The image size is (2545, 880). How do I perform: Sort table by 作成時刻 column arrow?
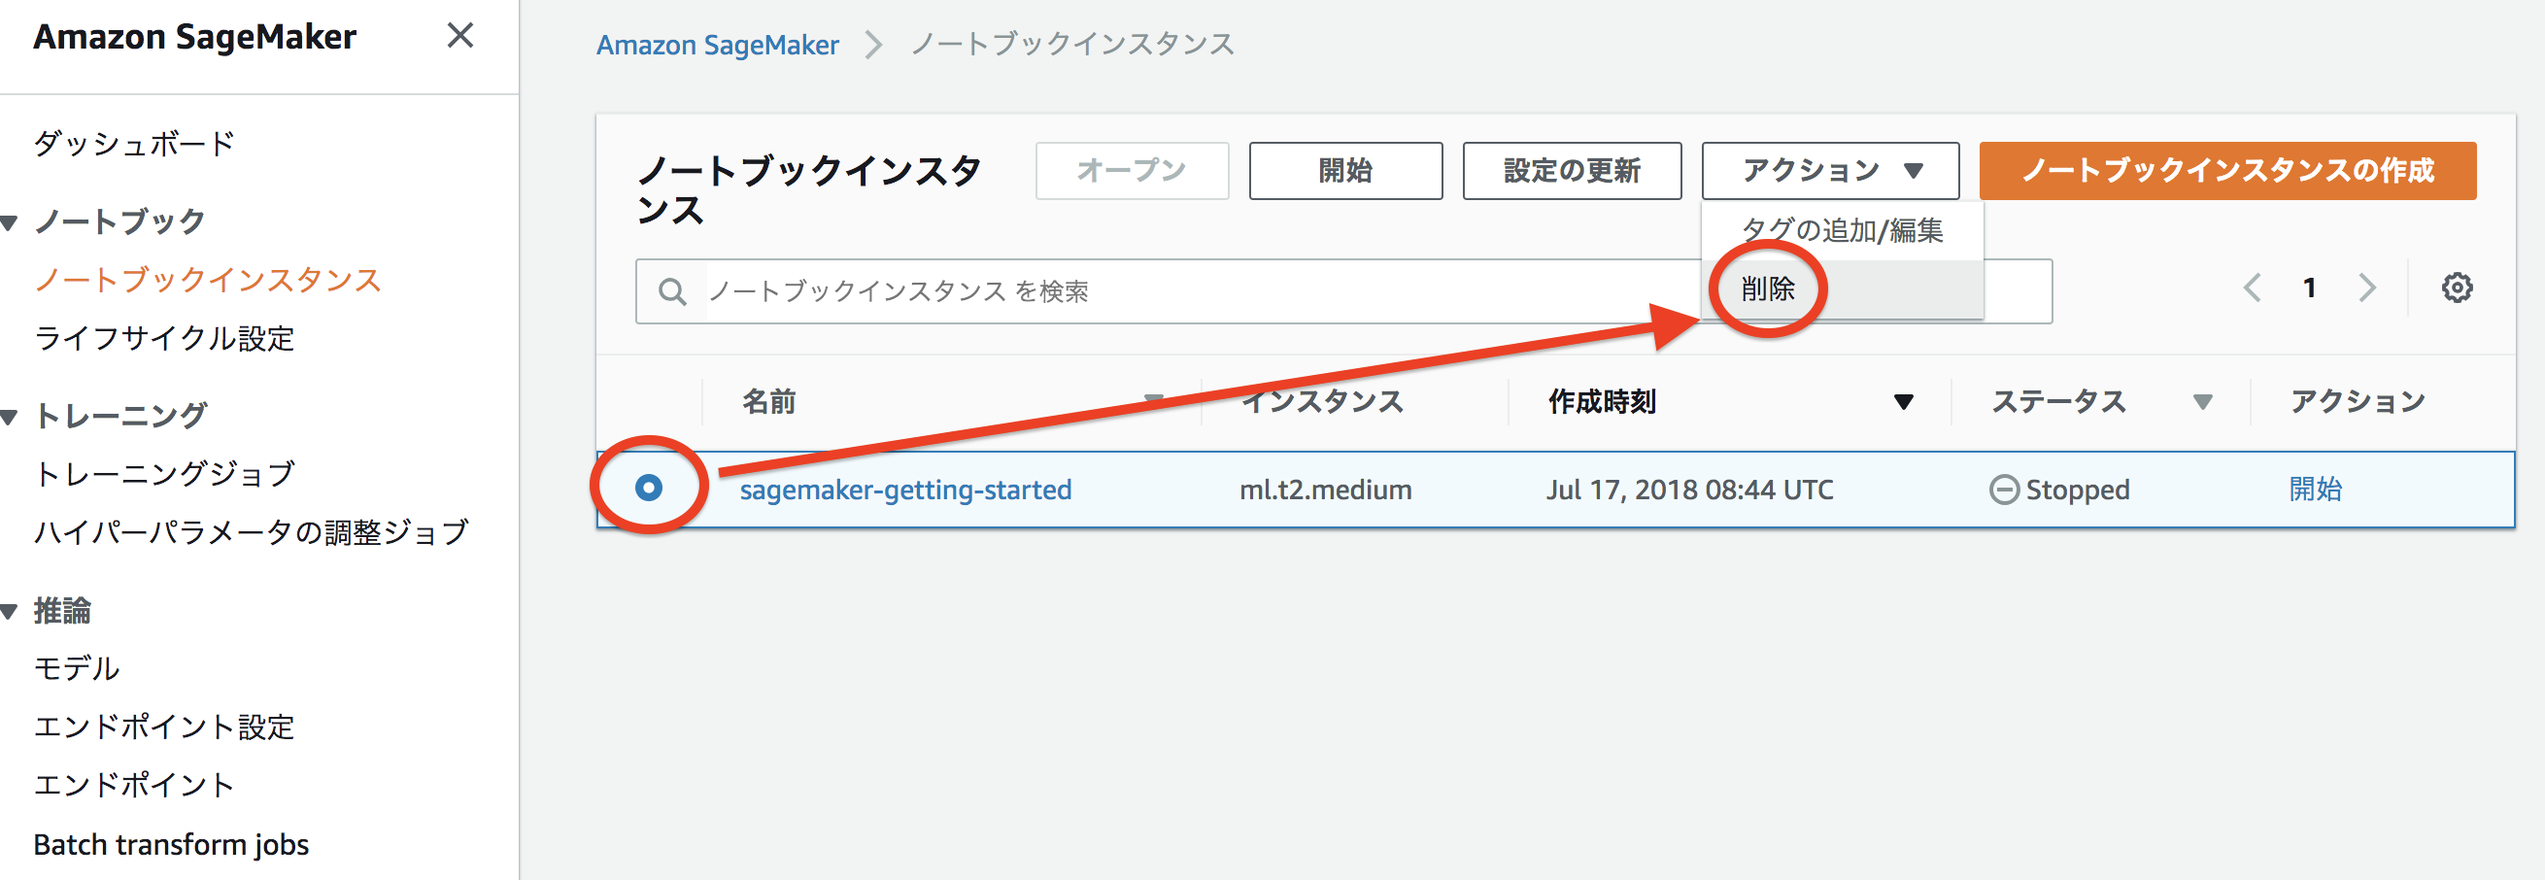pos(1903,402)
